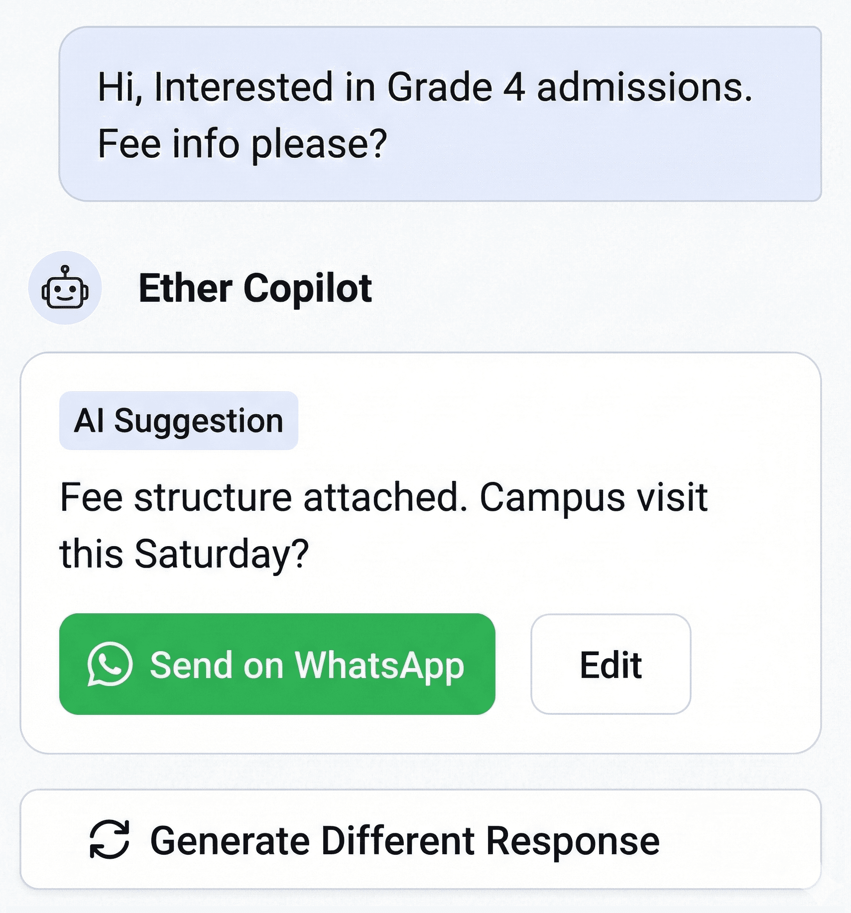Select the AI Suggestion badge
The image size is (851, 913).
tap(179, 421)
